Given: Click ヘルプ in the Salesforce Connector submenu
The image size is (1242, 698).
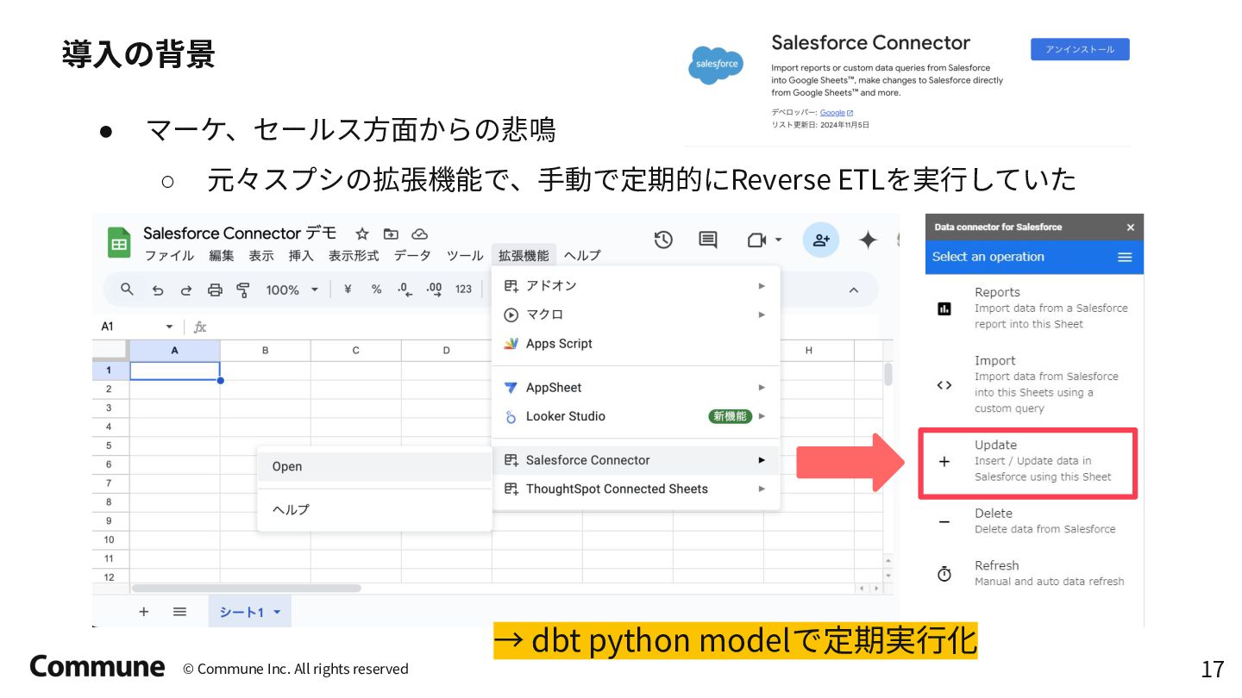Looking at the screenshot, I should tap(374, 509).
